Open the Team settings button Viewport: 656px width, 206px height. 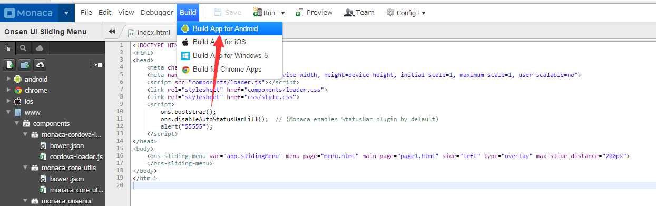coord(359,12)
